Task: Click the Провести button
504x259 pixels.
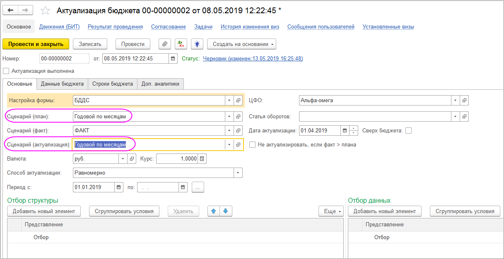Action: tap(133, 44)
